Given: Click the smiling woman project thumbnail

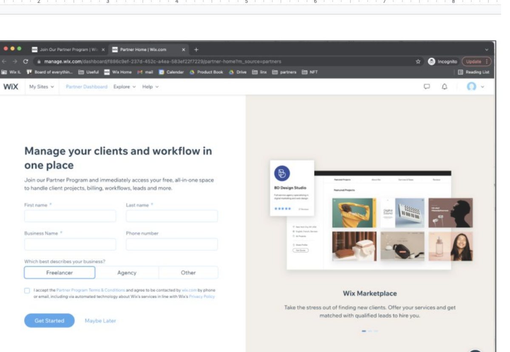Looking at the screenshot, I should click(x=450, y=246).
